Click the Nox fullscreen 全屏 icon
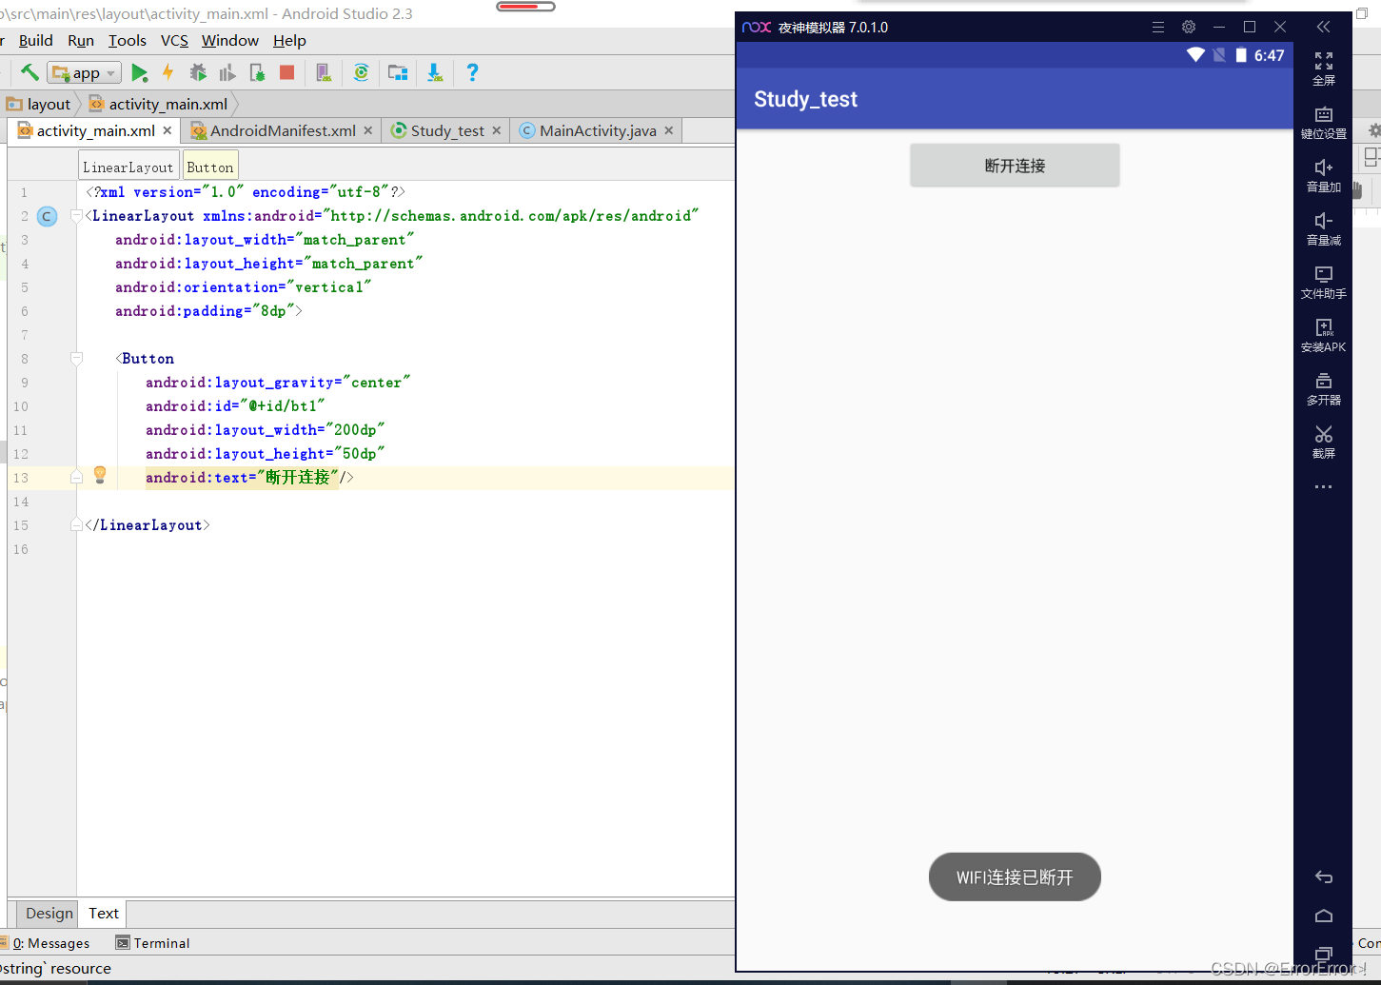The image size is (1381, 985). [1324, 69]
